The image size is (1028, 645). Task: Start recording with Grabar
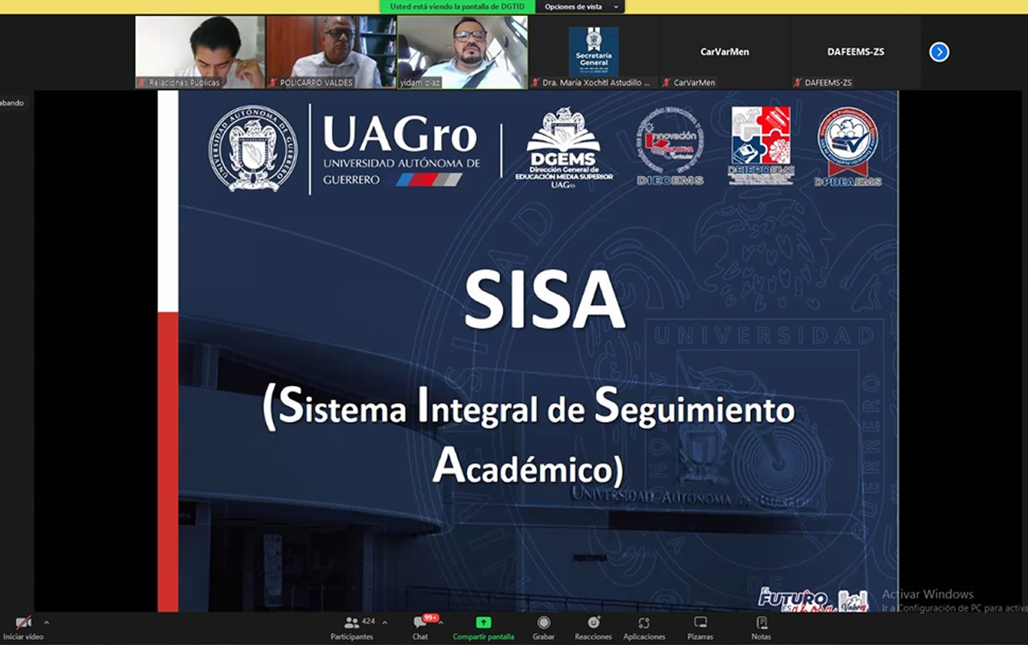tap(544, 628)
